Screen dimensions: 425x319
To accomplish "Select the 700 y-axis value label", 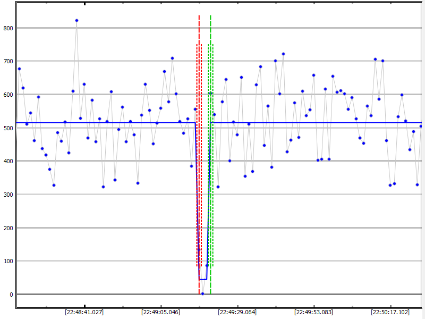I will click(8, 62).
